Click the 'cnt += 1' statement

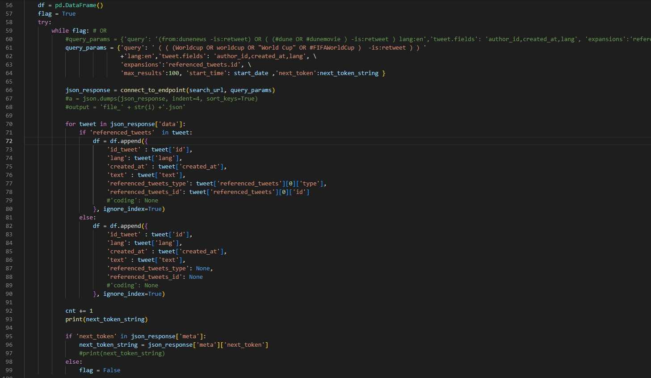point(79,311)
